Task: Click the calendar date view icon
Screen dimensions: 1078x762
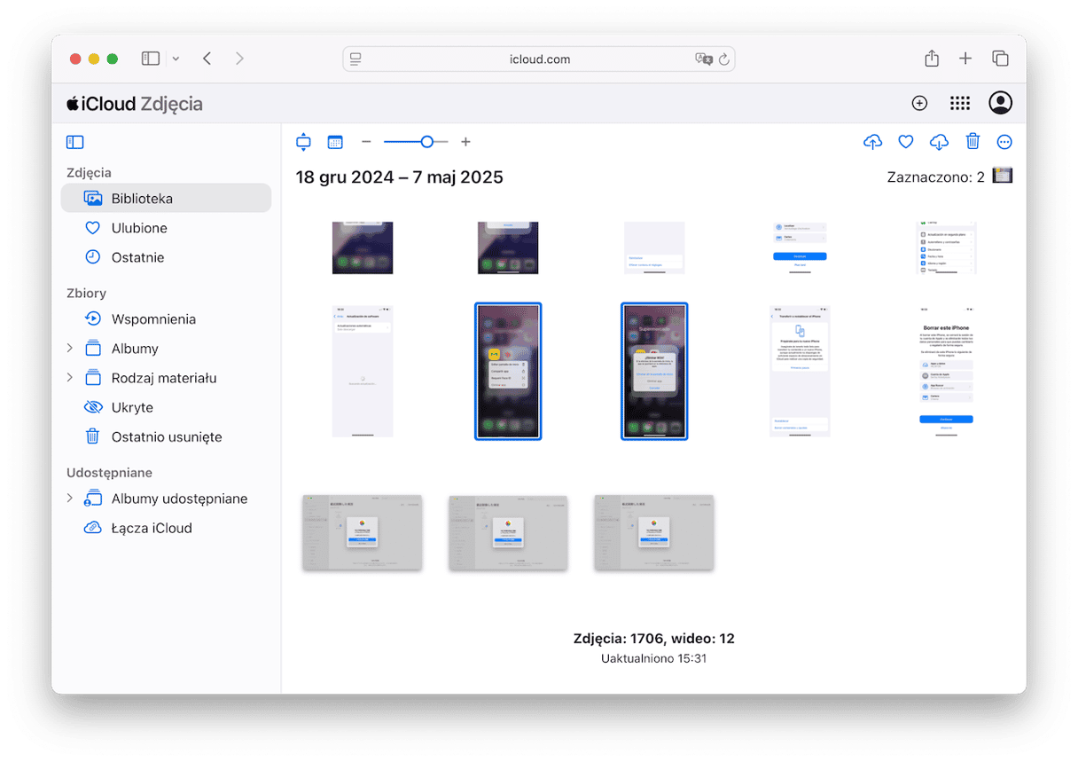Action: [335, 142]
